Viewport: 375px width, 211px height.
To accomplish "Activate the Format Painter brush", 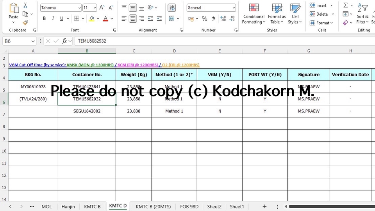I will tap(25, 23).
